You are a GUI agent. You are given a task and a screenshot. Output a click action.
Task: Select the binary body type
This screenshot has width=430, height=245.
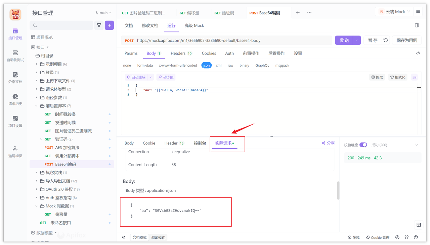244,66
